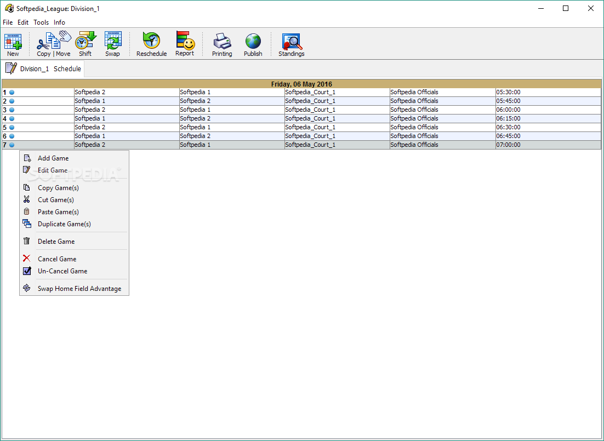Screen dimensions: 604x441
Task: Open the Tools menu
Action: 41,22
